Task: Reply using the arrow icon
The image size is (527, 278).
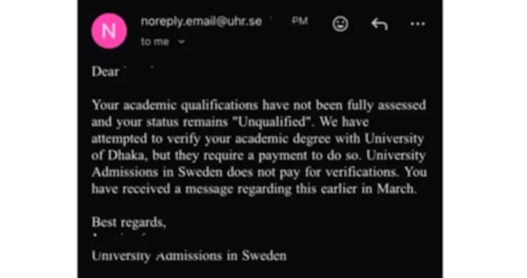Action: click(379, 24)
